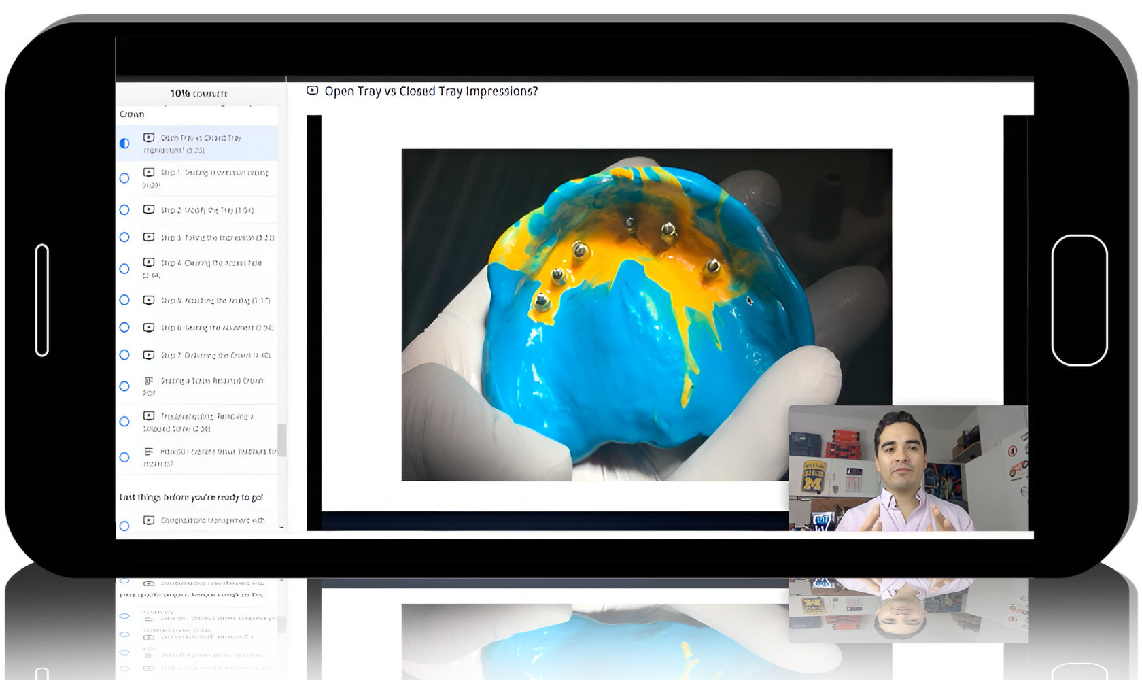Click video icon next to lesson title heading

tap(313, 90)
